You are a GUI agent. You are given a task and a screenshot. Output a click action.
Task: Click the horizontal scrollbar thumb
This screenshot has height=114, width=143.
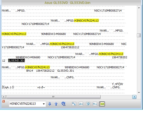pos(53,97)
